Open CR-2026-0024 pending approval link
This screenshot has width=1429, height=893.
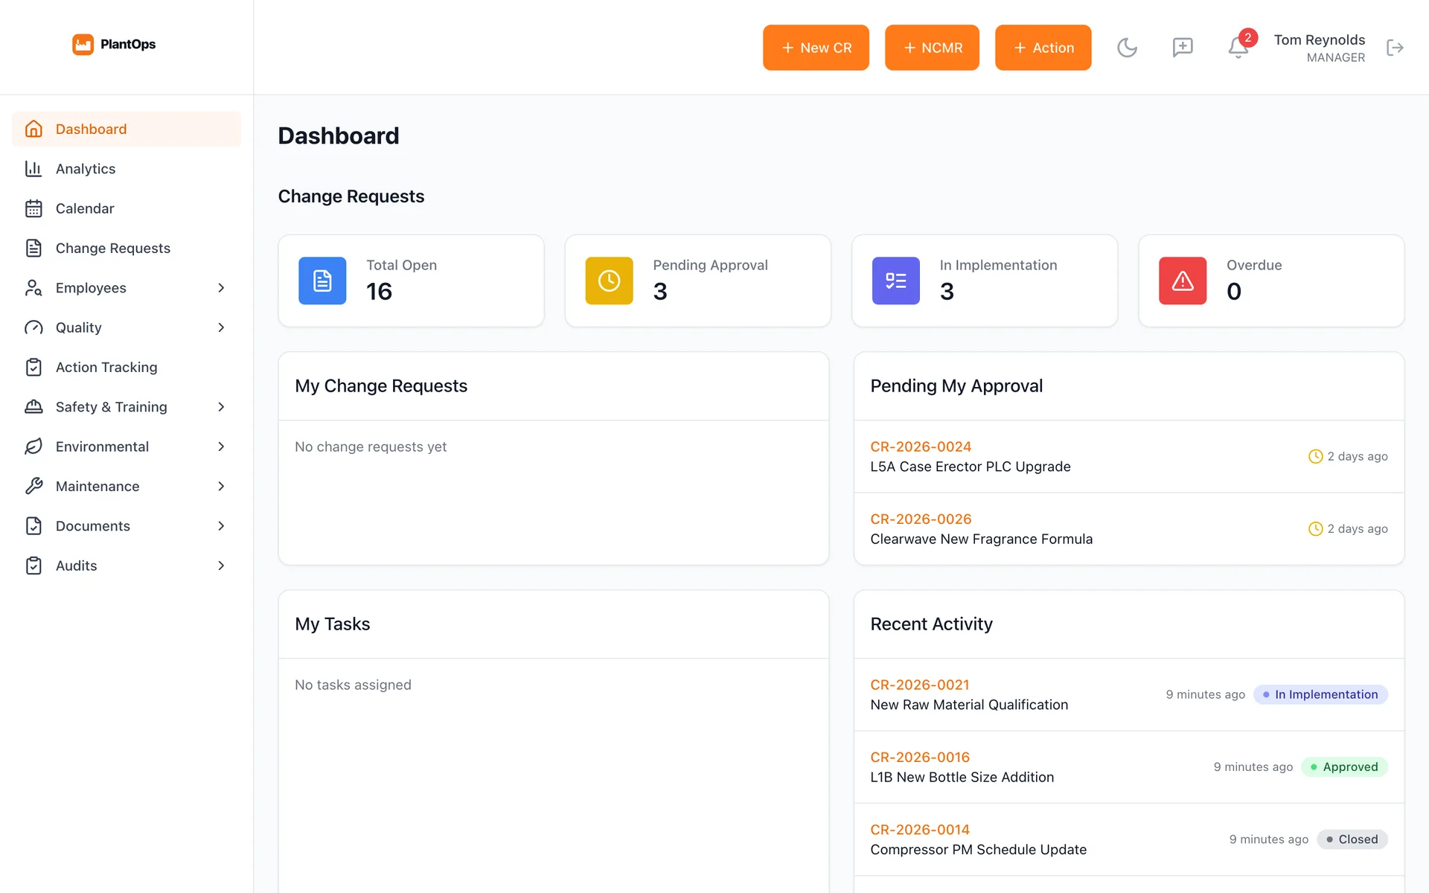pos(921,446)
